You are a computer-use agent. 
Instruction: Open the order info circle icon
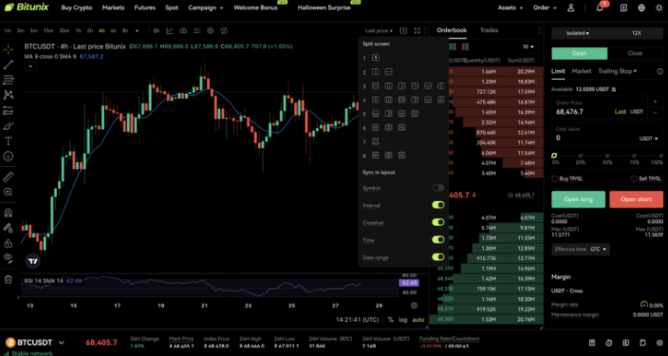click(x=659, y=71)
